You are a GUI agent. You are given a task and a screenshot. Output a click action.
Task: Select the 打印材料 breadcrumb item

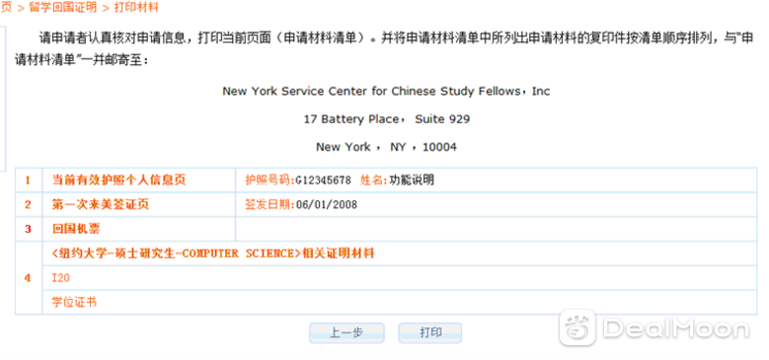pos(136,8)
